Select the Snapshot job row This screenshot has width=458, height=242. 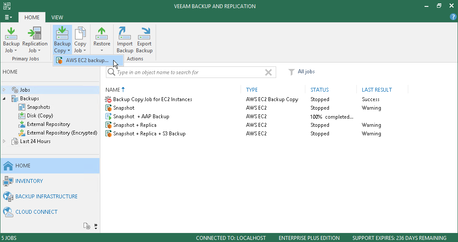(x=124, y=108)
